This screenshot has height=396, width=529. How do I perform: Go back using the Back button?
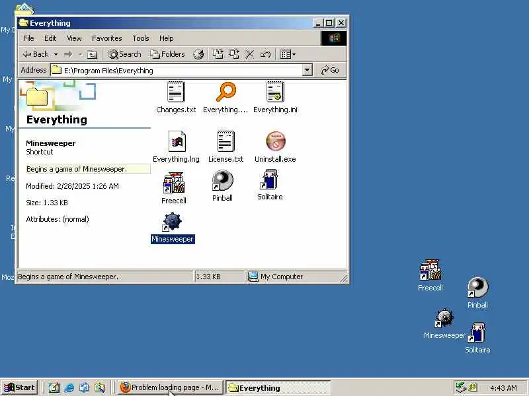pos(36,54)
